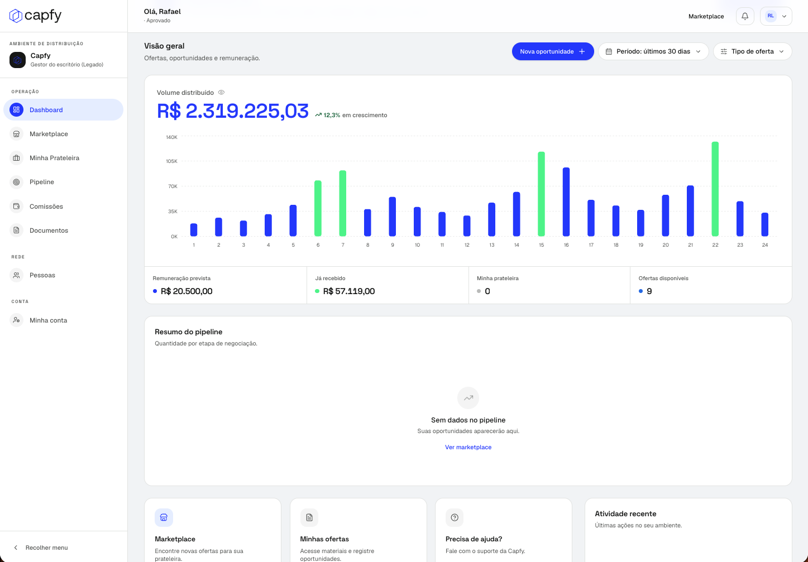Click the Pipeline target icon
Image resolution: width=808 pixels, height=562 pixels.
[x=16, y=182]
